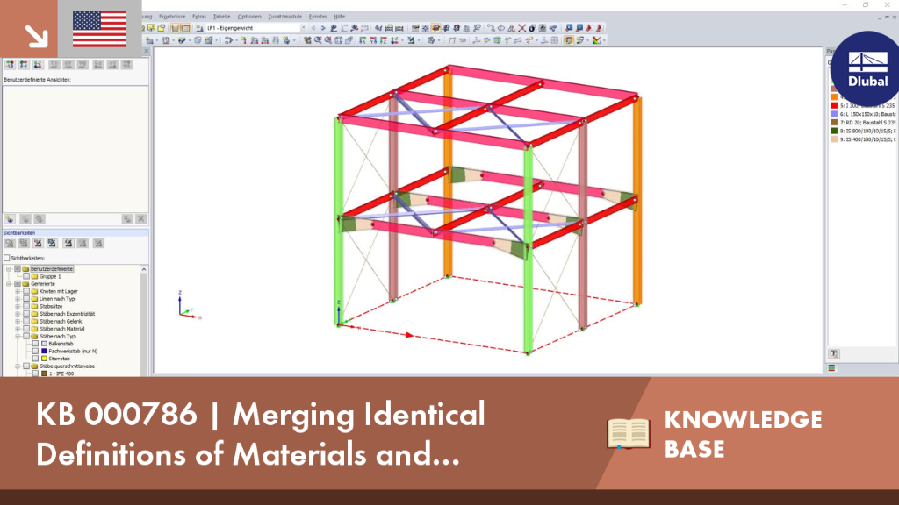Open the Extras menu
Viewport: 899px width, 505px height.
[x=199, y=17]
